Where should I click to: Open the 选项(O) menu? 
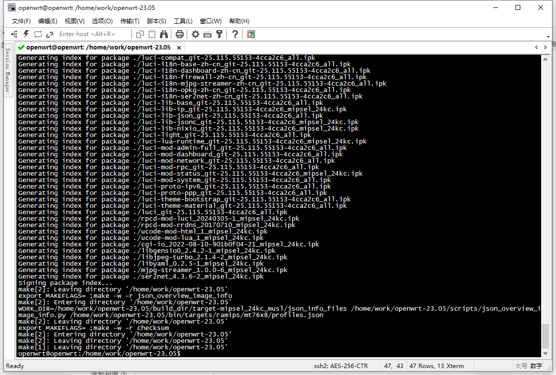102,21
